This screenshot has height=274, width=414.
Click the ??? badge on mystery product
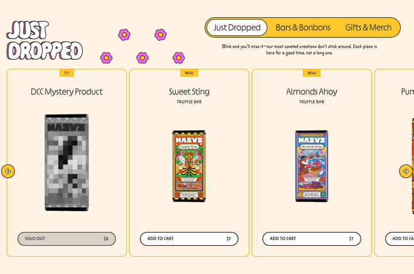pyautogui.click(x=67, y=73)
